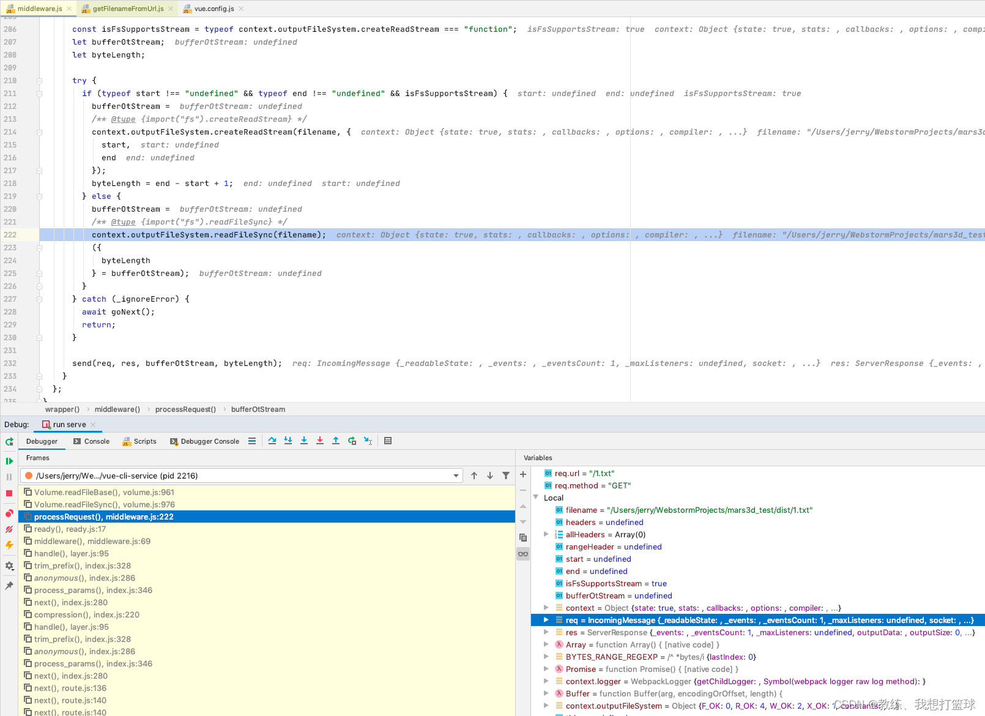Viewport: 985px width, 716px height.
Task: Click Drop Frame icon
Action: pyautogui.click(x=352, y=441)
